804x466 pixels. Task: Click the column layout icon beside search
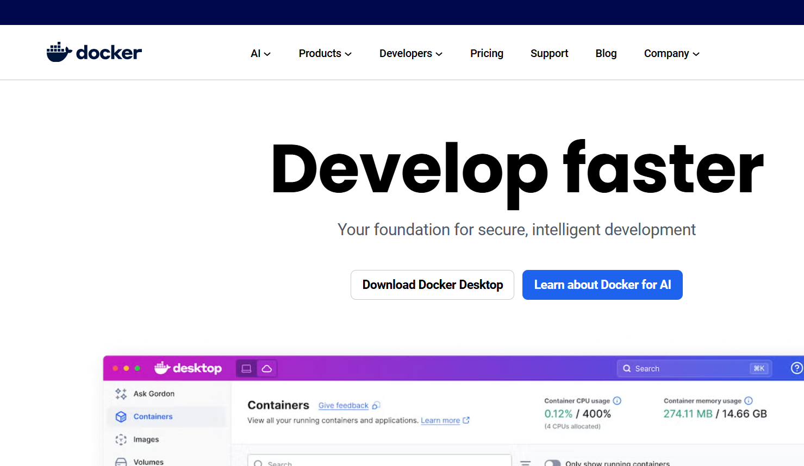pos(525,463)
